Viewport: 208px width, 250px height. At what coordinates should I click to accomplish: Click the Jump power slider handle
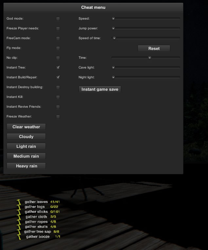[113, 28]
